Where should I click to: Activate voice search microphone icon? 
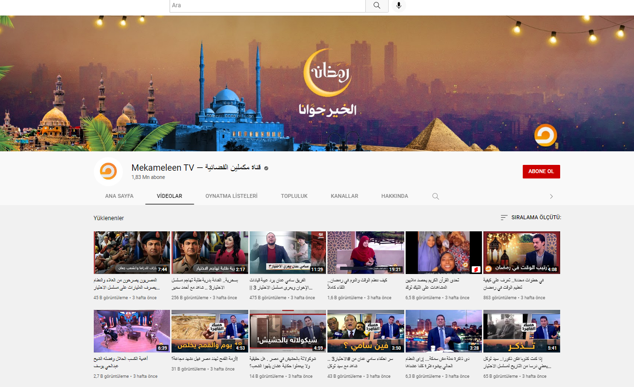tap(398, 5)
